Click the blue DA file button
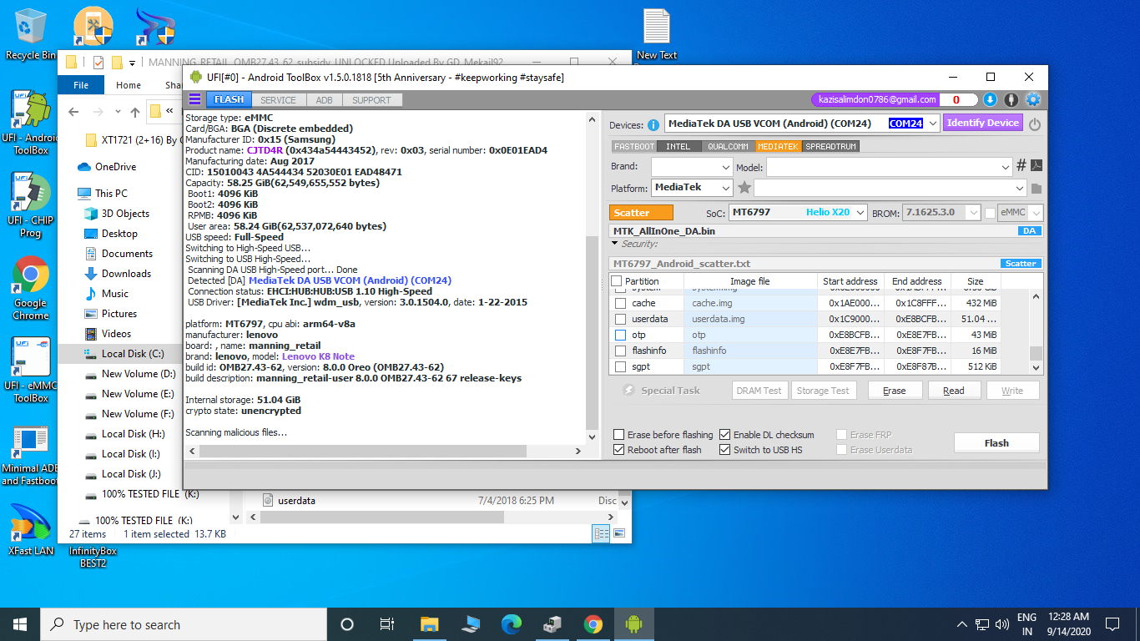The image size is (1140, 641). click(x=1030, y=231)
